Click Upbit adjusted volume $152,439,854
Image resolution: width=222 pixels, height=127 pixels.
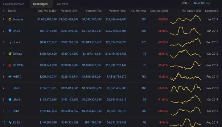pos(48,111)
